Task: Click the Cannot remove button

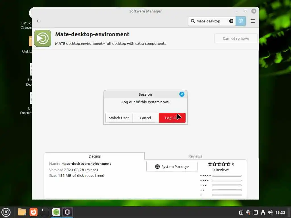Action: 236,38
